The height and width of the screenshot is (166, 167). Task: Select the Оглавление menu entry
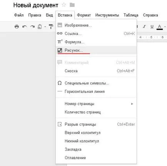tap(96, 158)
